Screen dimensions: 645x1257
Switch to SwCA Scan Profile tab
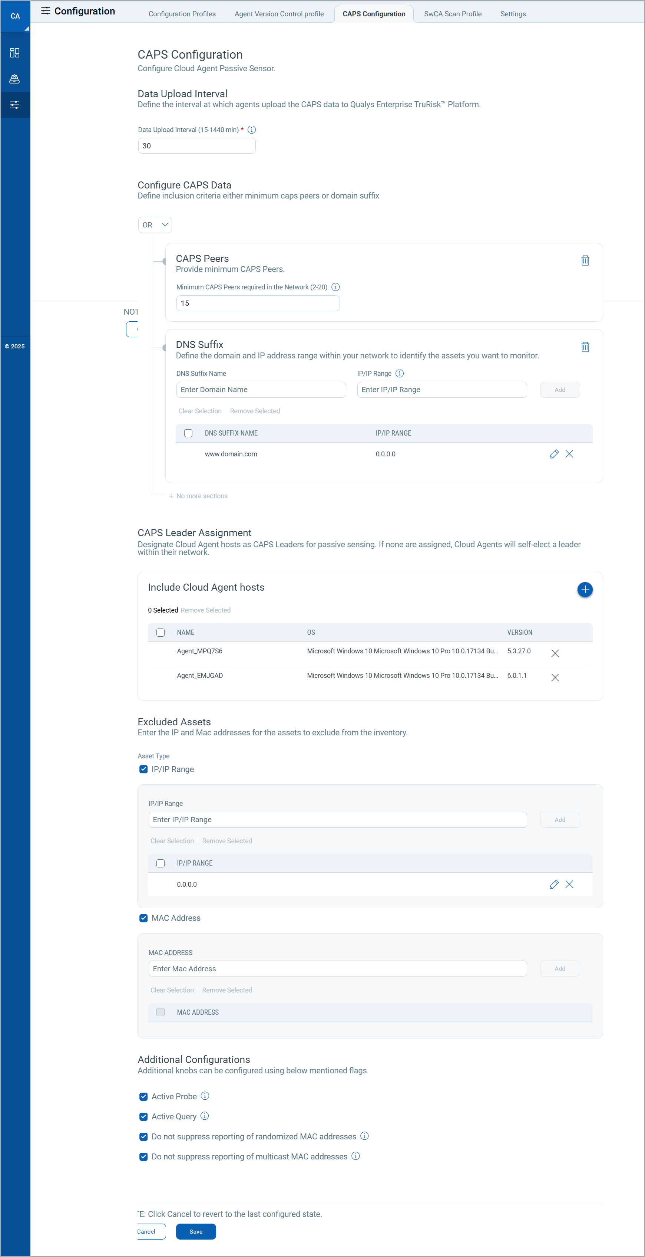click(x=452, y=14)
